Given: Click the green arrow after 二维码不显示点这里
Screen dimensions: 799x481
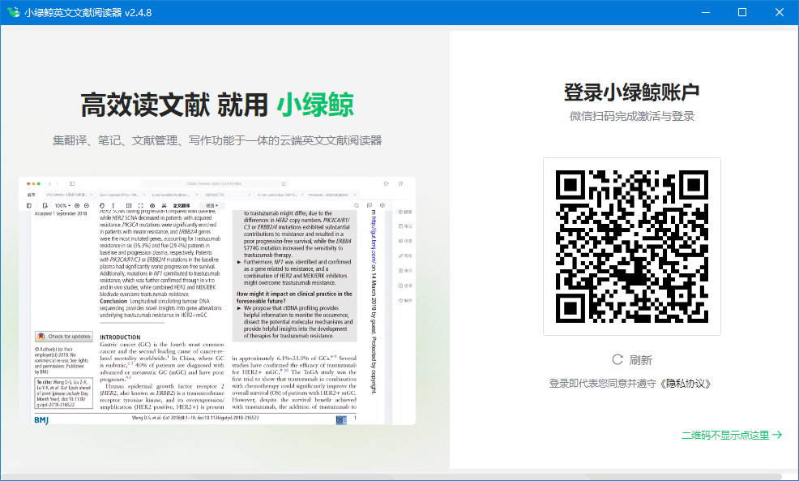Looking at the screenshot, I should (x=778, y=436).
